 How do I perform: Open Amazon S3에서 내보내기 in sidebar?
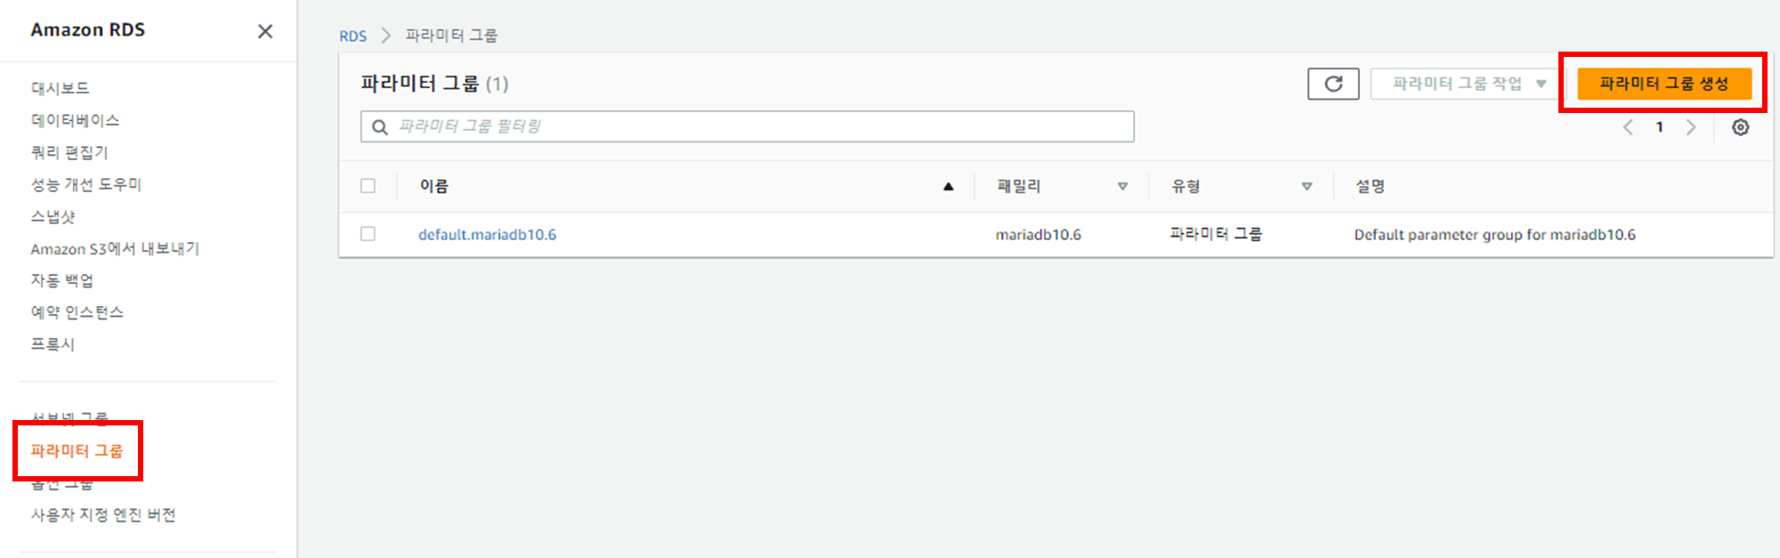click(115, 248)
